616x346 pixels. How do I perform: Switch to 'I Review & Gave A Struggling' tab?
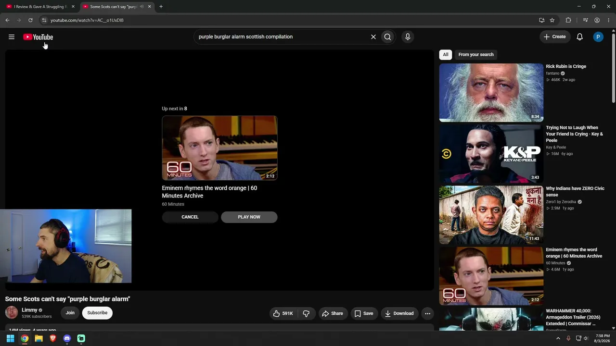(40, 7)
